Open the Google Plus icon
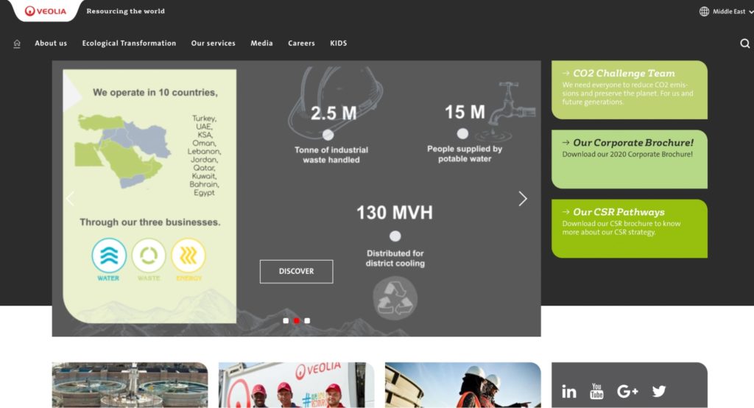754x408 pixels. click(x=627, y=391)
